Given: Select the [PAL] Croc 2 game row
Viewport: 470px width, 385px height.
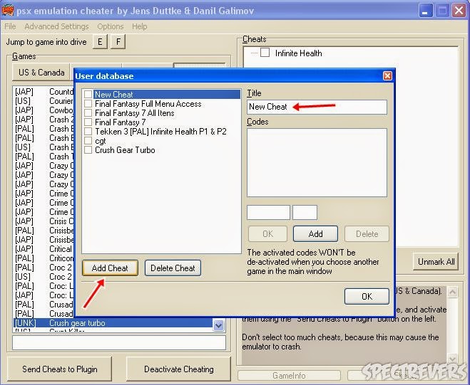Looking at the screenshot, I should coord(44,268).
